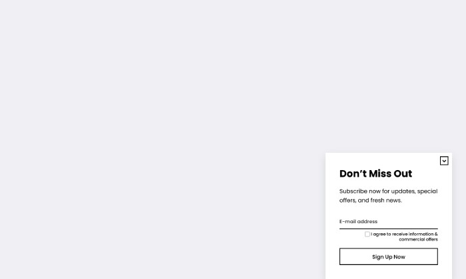Click blank white space below Sign Up Now
The image size is (466, 279).
[388, 272]
